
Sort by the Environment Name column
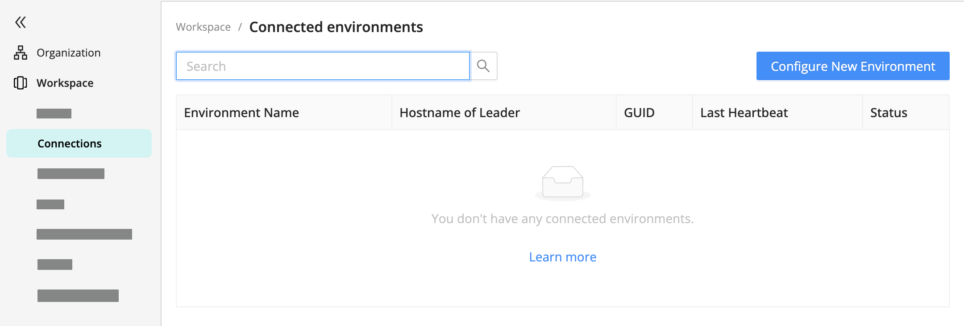(x=241, y=112)
